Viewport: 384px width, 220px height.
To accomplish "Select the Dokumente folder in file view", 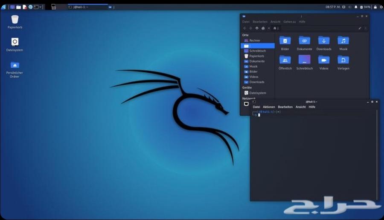I will pyautogui.click(x=304, y=43).
